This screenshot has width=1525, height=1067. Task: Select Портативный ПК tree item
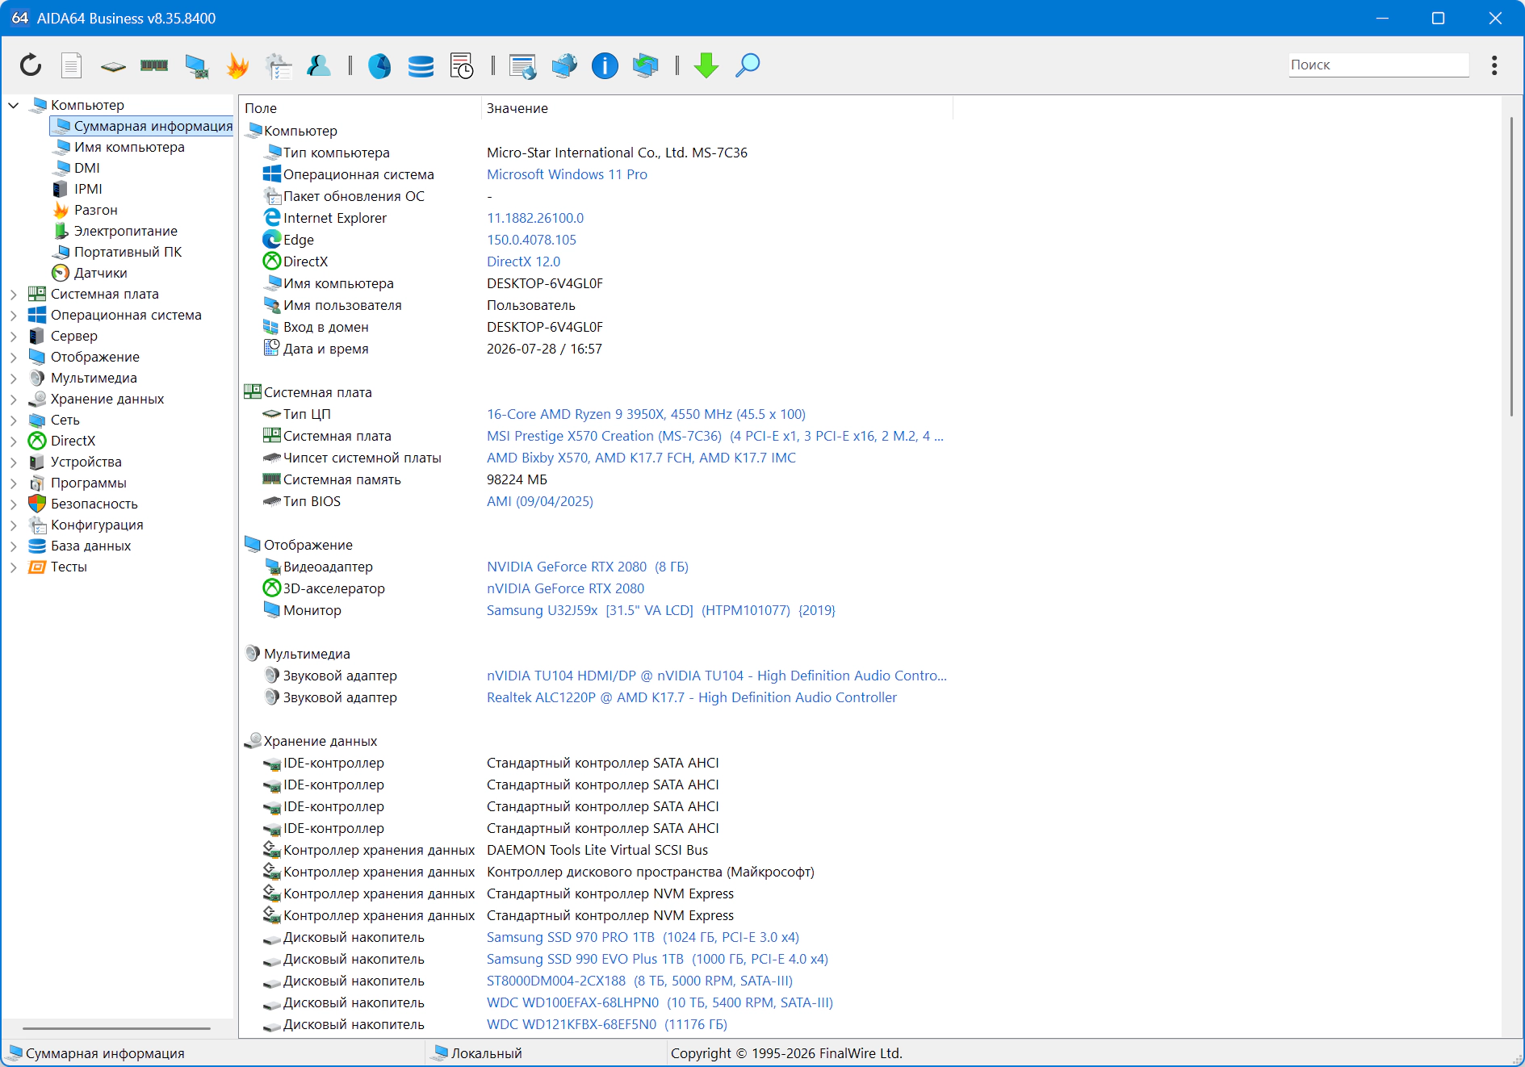[x=128, y=252]
